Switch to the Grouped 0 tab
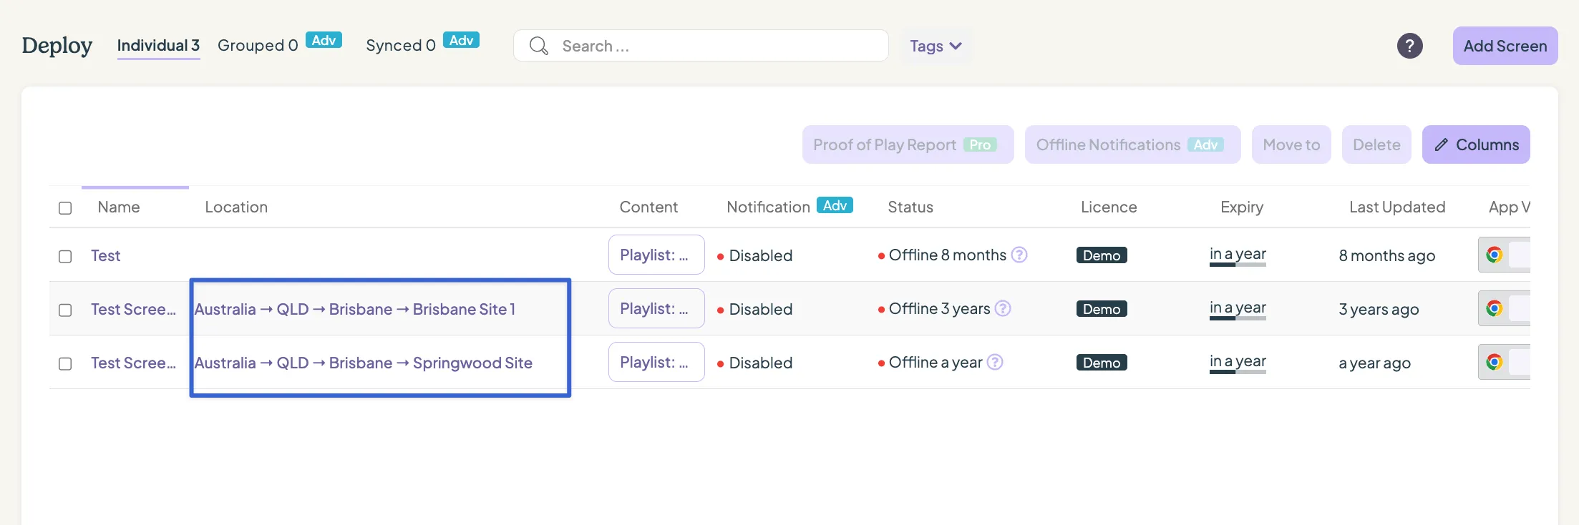Screen dimensions: 1579x525 tap(258, 46)
